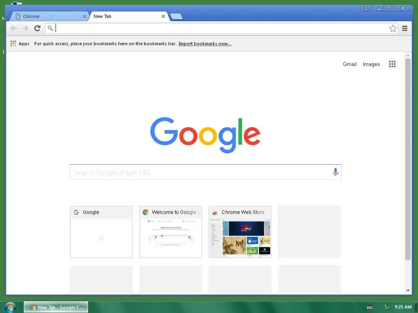This screenshot has height=313, width=418.
Task: Click the Search Google or type URL box
Action: click(206, 172)
